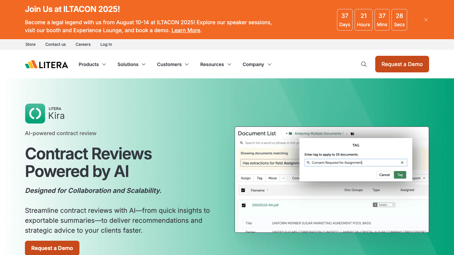454x255 pixels.
Task: Click "Designed for Collaboration and Scalability." text
Action: point(93,191)
